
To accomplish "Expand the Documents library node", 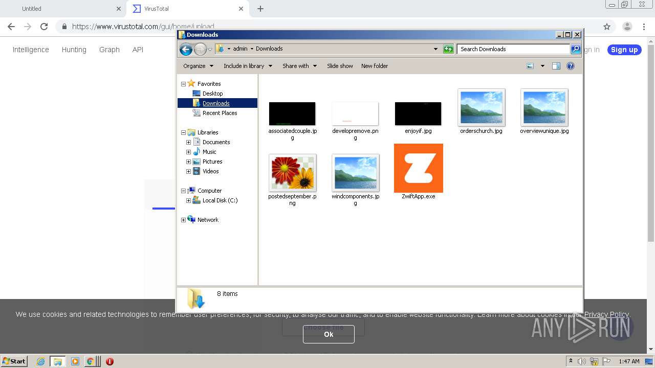I will click(188, 142).
